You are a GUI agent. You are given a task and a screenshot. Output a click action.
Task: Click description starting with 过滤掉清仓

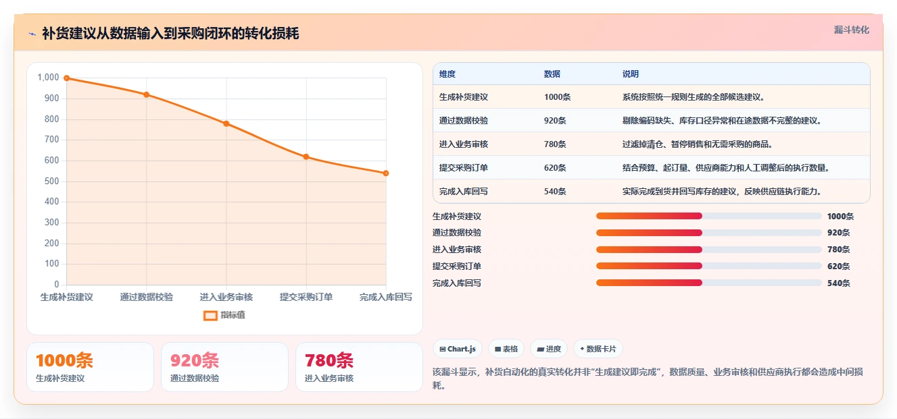(x=698, y=144)
